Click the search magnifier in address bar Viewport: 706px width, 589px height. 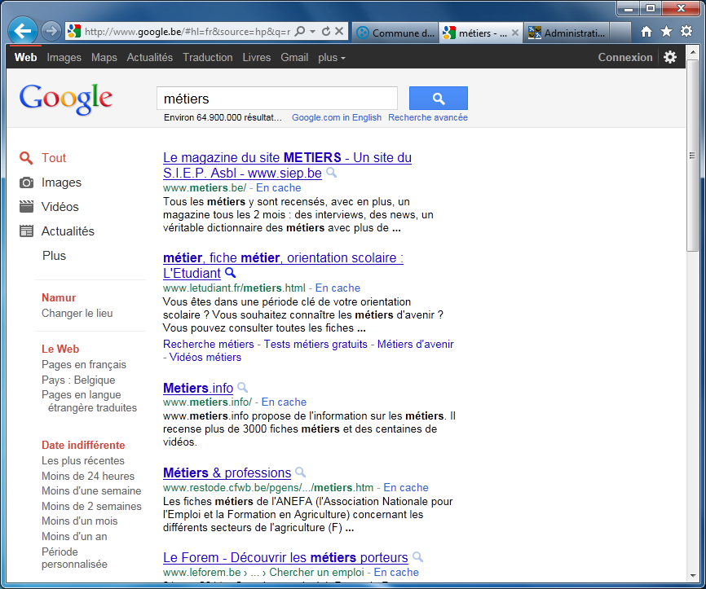300,31
